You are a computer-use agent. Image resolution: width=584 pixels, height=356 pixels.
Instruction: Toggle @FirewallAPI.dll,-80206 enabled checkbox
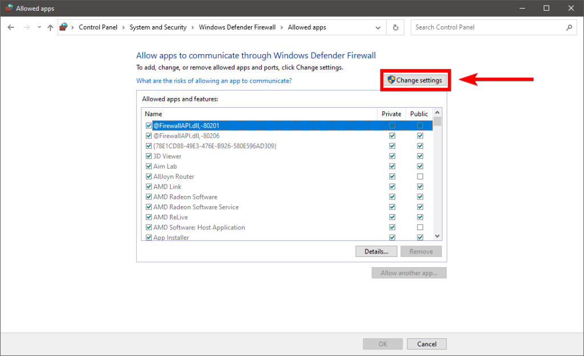(x=149, y=136)
